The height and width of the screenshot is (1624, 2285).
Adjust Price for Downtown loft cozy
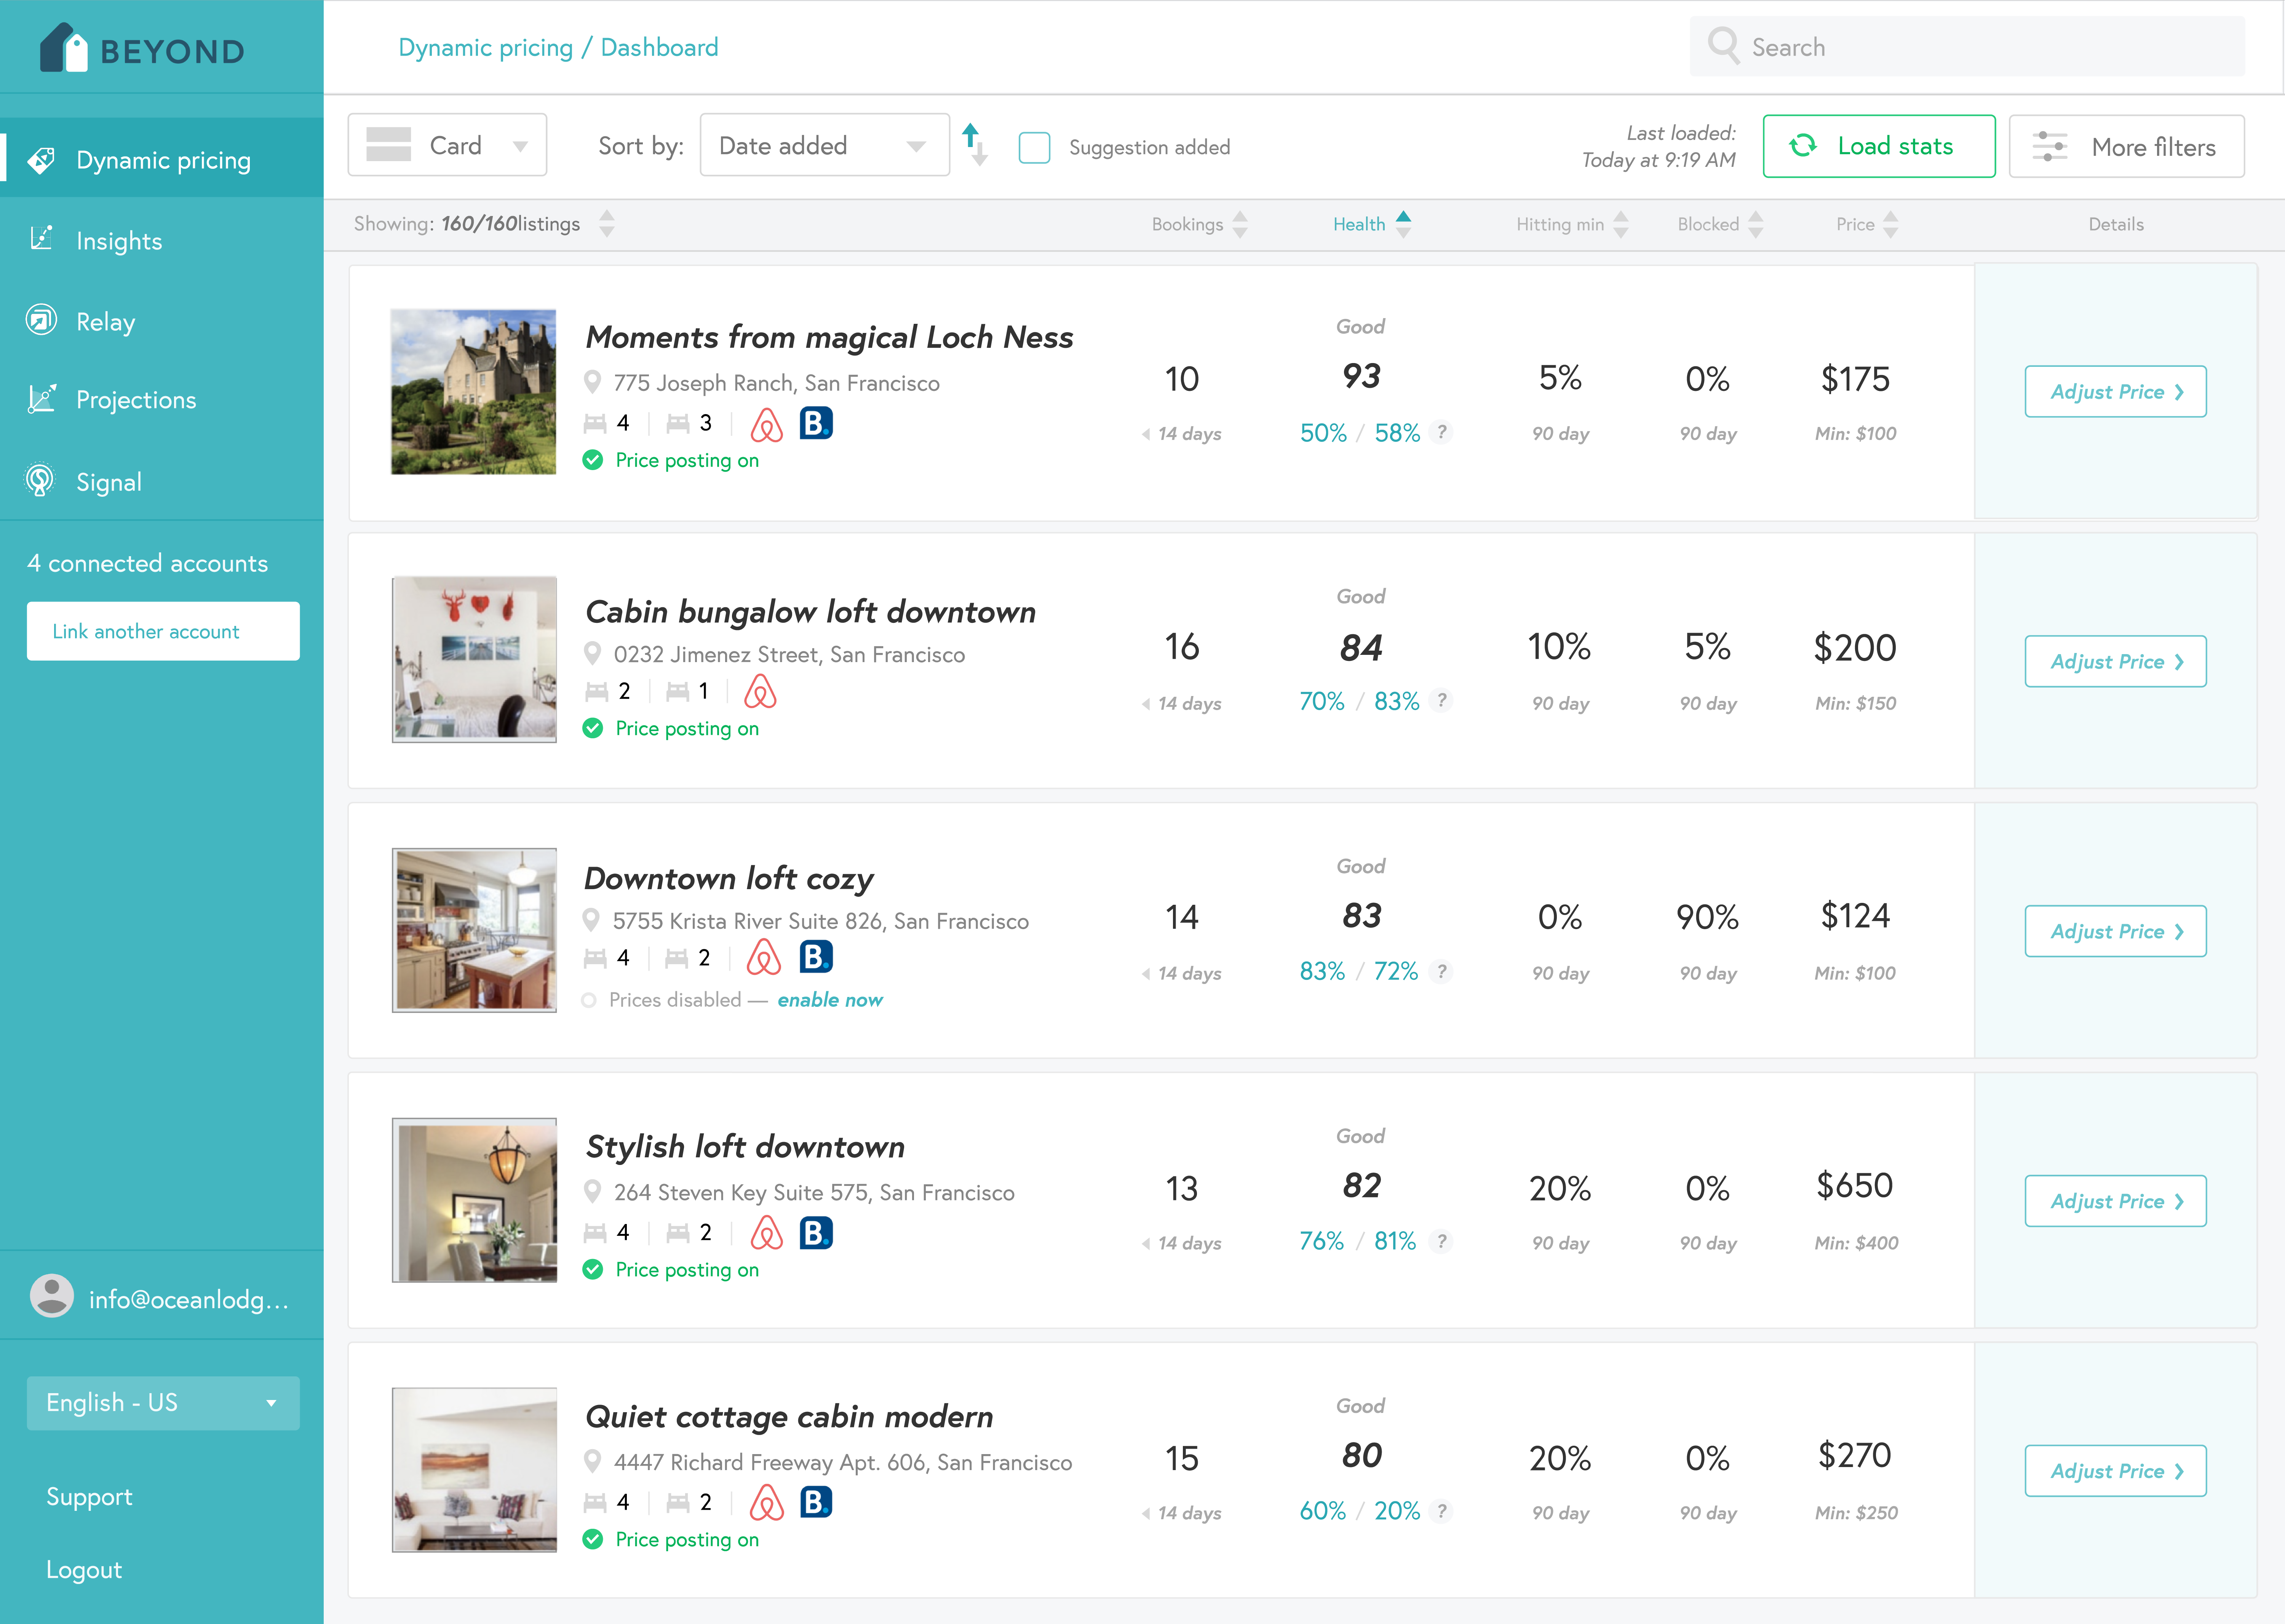(x=2115, y=931)
